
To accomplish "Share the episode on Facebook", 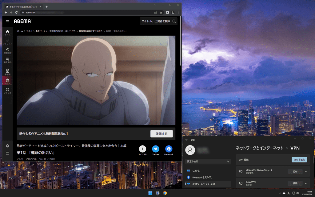I will 169,149.
